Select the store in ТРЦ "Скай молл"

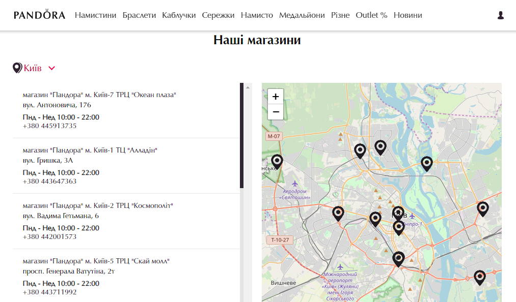(96, 261)
